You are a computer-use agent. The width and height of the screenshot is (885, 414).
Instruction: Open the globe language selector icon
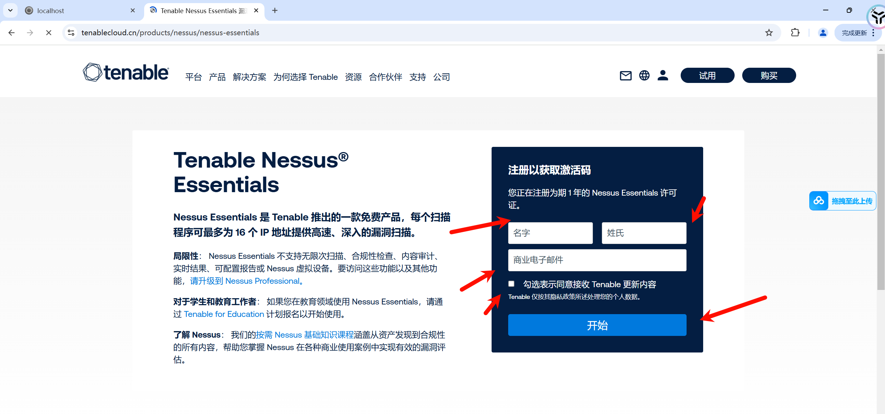click(x=644, y=75)
